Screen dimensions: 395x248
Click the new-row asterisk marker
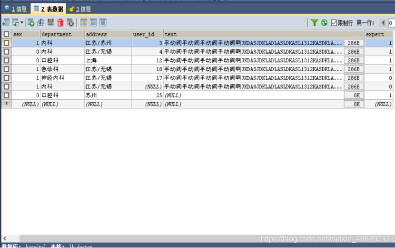click(x=7, y=104)
